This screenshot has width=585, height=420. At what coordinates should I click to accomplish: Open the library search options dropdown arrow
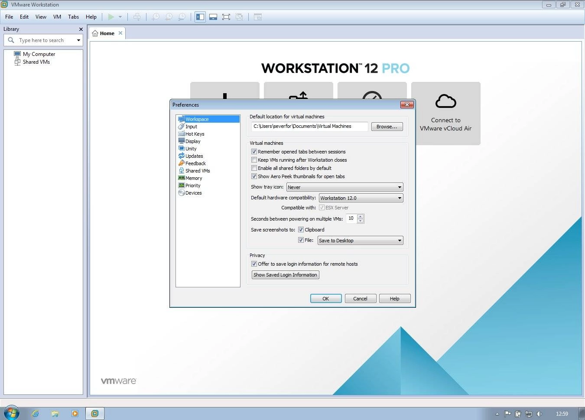tap(78, 40)
